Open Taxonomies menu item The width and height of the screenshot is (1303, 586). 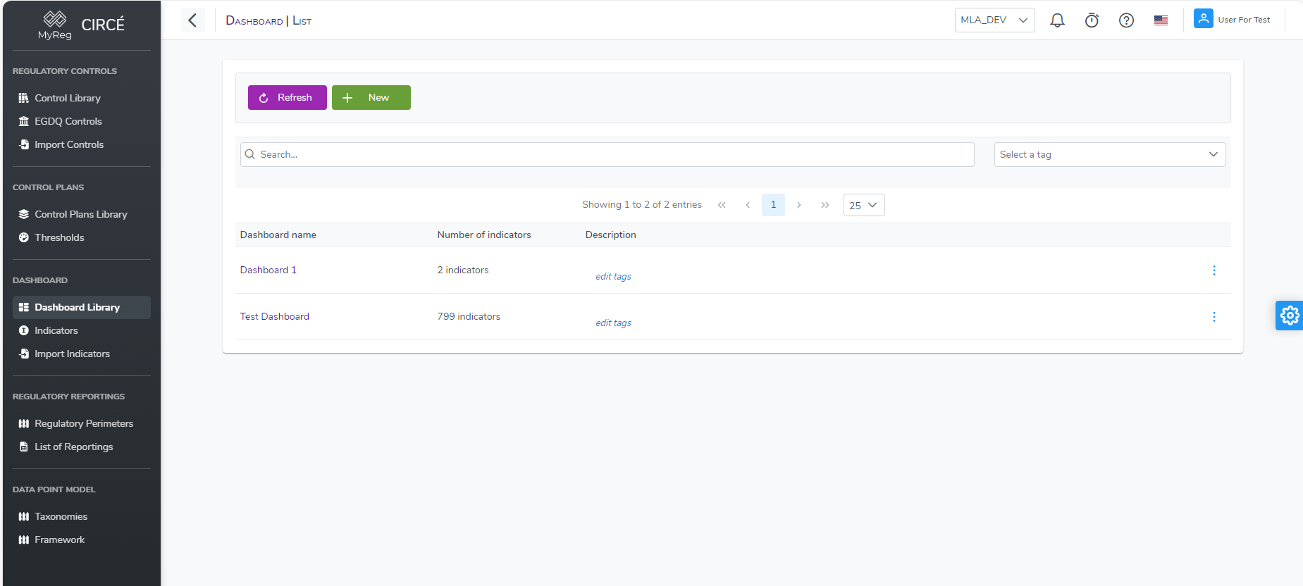coord(82,516)
